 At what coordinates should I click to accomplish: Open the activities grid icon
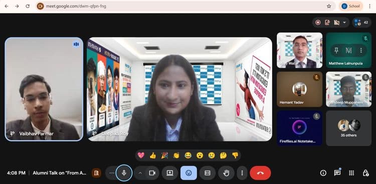(x=351, y=173)
